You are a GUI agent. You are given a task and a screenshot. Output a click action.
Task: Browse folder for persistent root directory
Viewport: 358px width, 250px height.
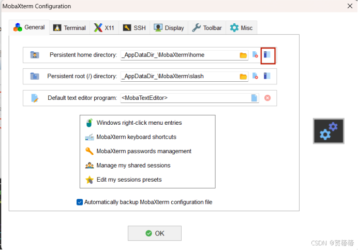(243, 76)
